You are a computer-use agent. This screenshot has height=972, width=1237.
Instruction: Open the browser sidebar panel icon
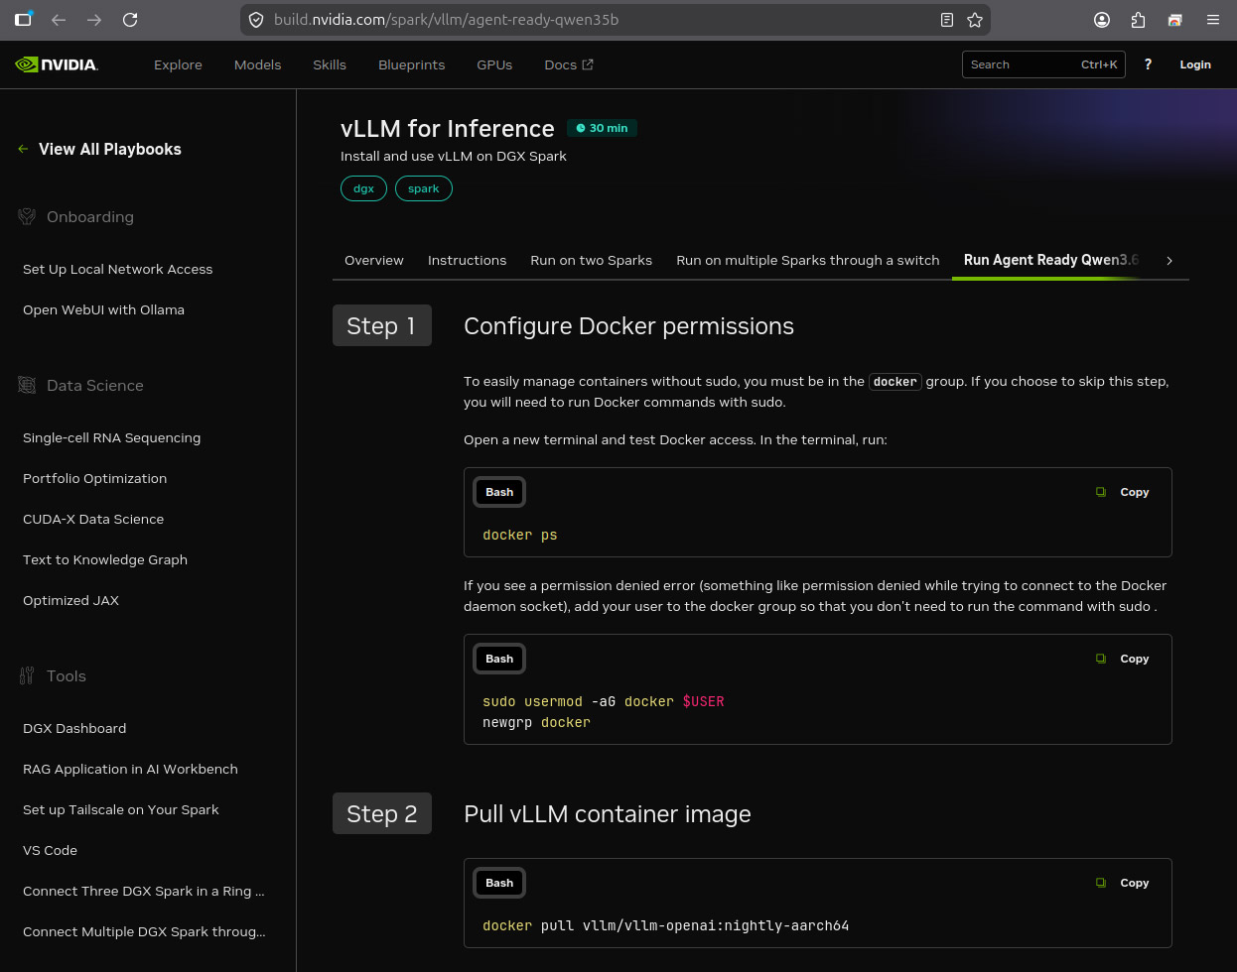23,19
